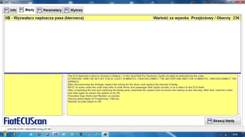The height and width of the screenshot is (137, 245).
Task: Close the FiatECUScan window
Action: [240, 2]
